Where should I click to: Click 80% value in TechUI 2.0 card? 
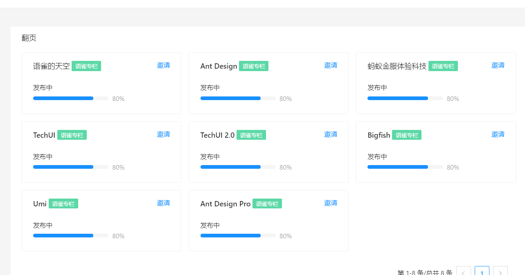click(286, 168)
